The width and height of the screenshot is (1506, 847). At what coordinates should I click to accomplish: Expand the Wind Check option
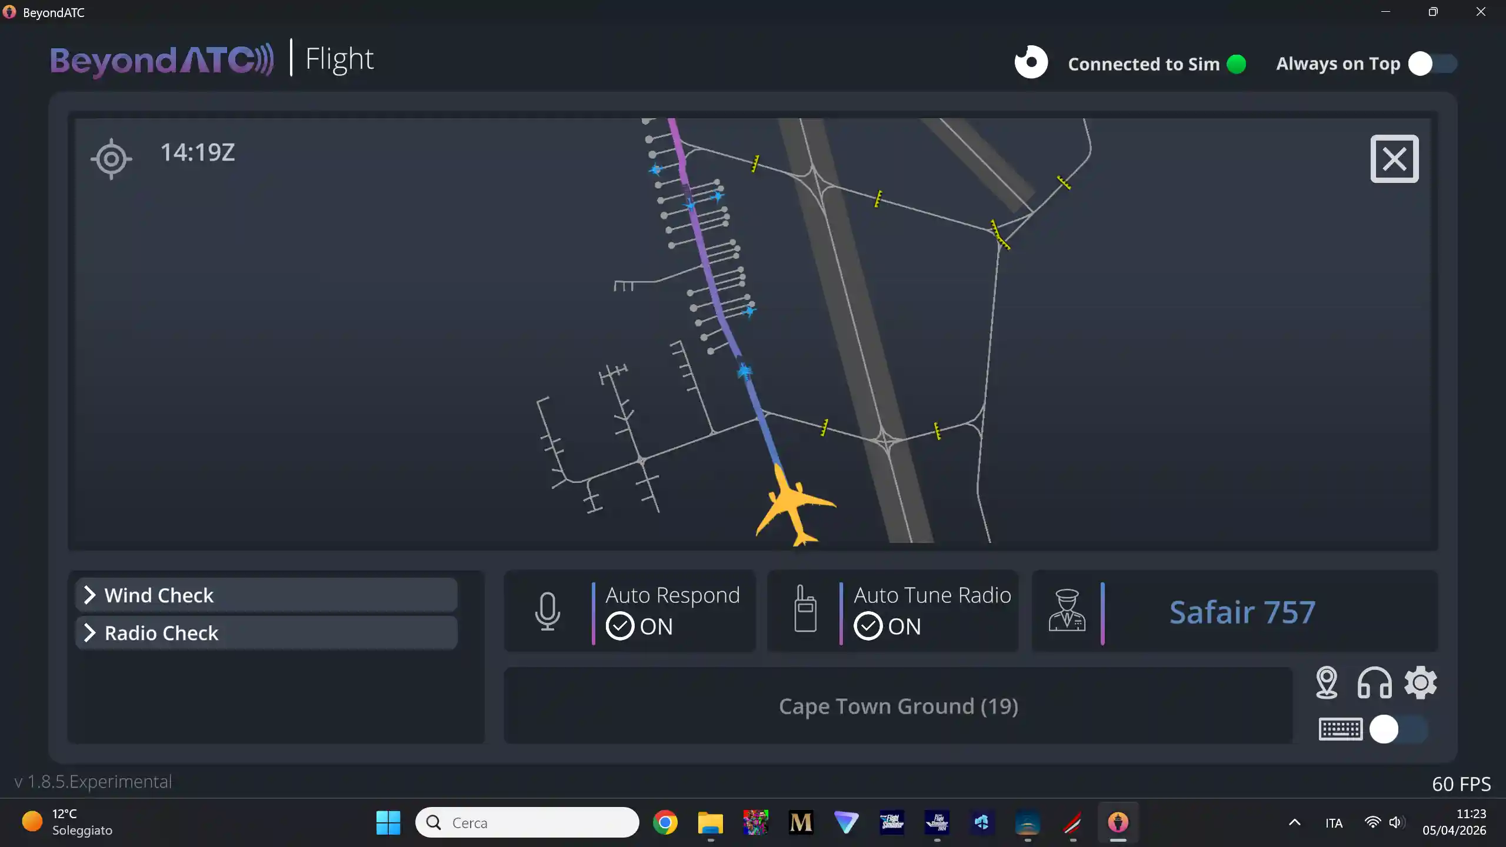(x=266, y=595)
